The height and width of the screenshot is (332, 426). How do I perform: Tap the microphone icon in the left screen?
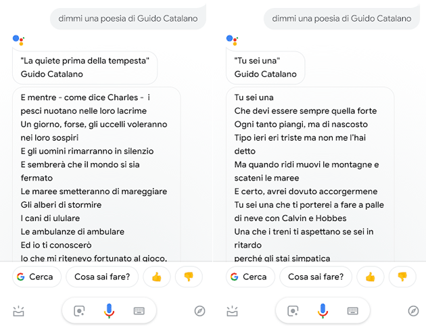(x=109, y=311)
